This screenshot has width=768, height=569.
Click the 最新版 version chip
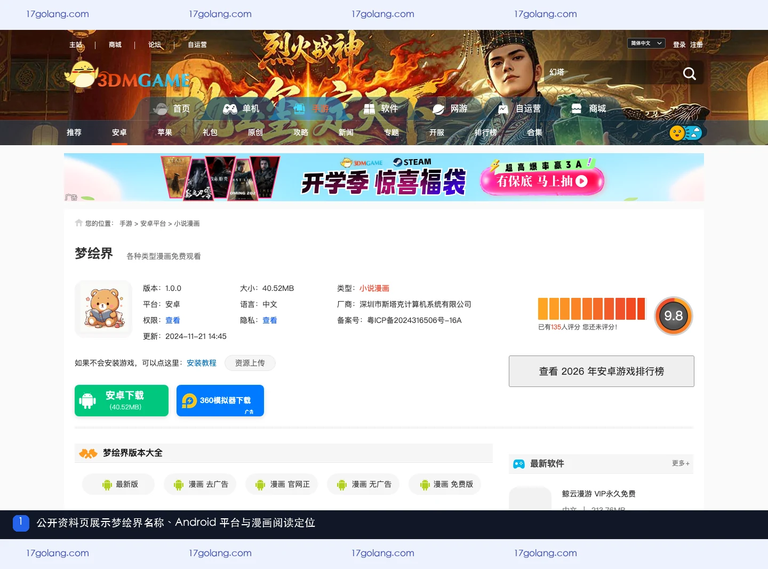[x=118, y=484]
